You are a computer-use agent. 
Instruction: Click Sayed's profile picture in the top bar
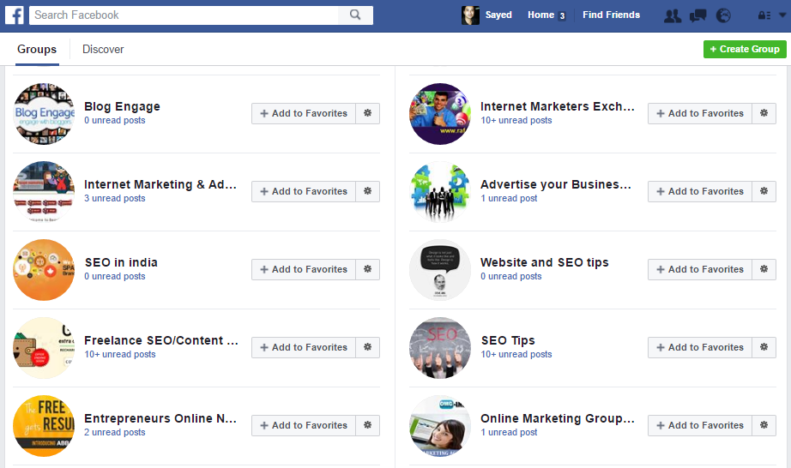point(470,15)
